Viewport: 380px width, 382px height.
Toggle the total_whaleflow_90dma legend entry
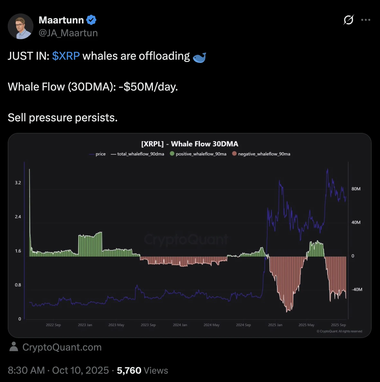click(x=137, y=154)
